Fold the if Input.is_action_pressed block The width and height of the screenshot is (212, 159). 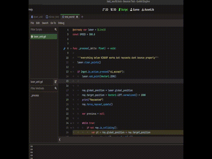tap(71, 72)
